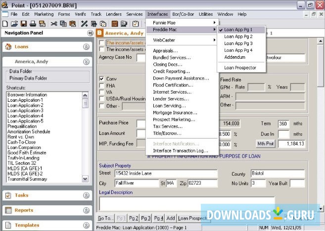Click the Print toolbar icon
This screenshot has width=325, height=231.
32,23
